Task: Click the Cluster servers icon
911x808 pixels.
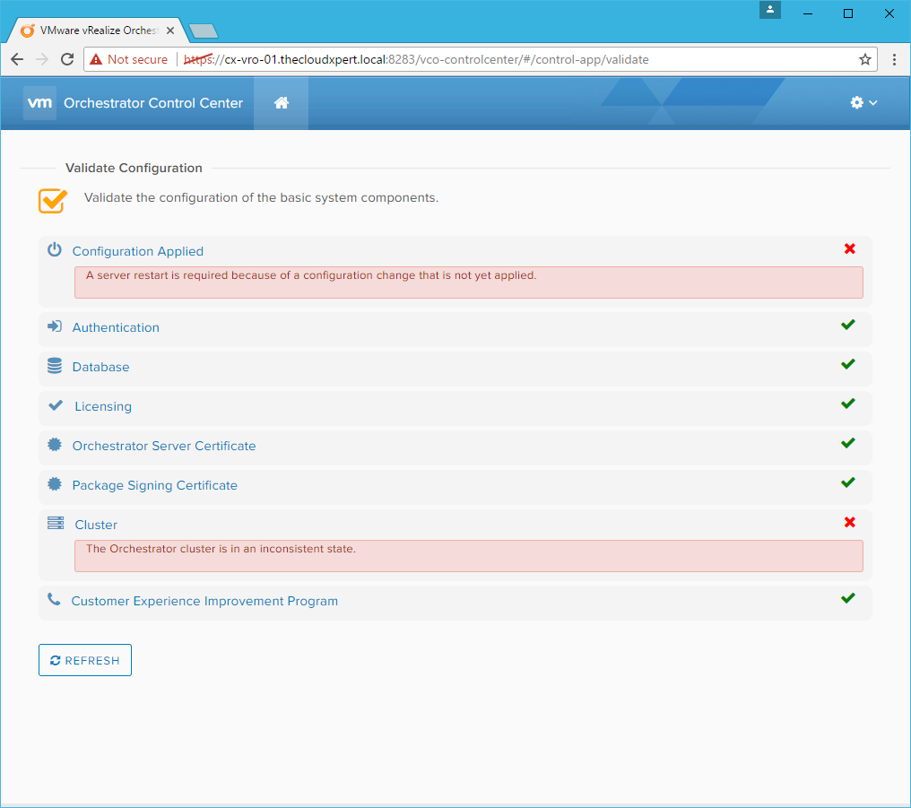Action: (x=56, y=524)
